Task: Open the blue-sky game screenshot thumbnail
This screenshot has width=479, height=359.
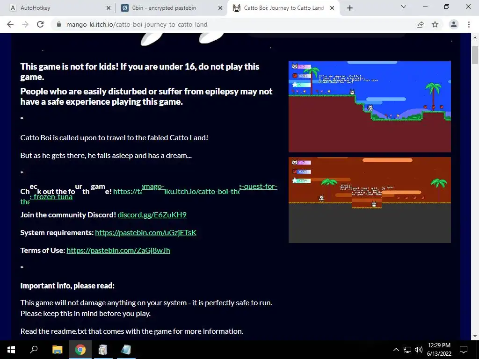Action: coord(370,107)
